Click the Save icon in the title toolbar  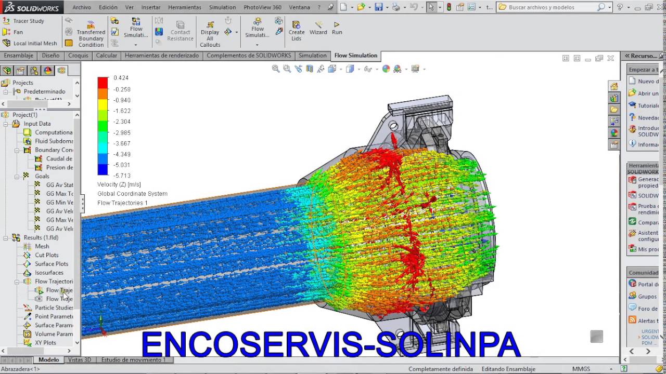[379, 7]
